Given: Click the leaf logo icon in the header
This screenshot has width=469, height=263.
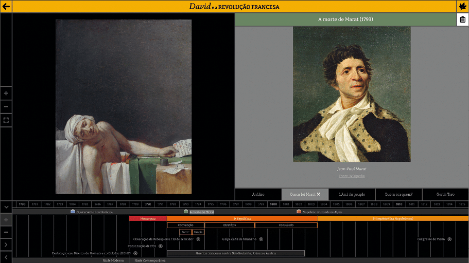Looking at the screenshot, I should point(462,6).
